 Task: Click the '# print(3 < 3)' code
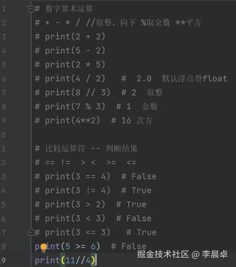[x=70, y=218]
